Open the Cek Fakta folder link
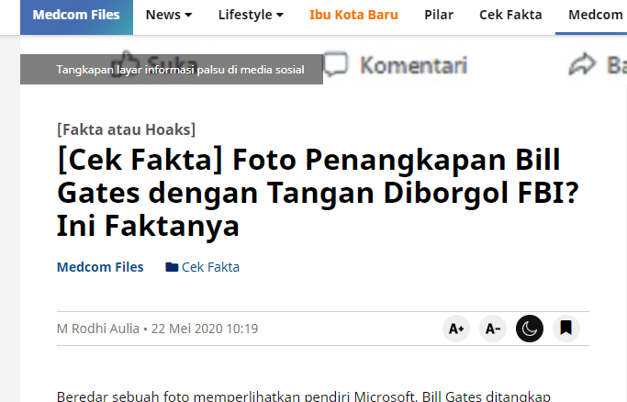The width and height of the screenshot is (627, 402). pyautogui.click(x=202, y=267)
